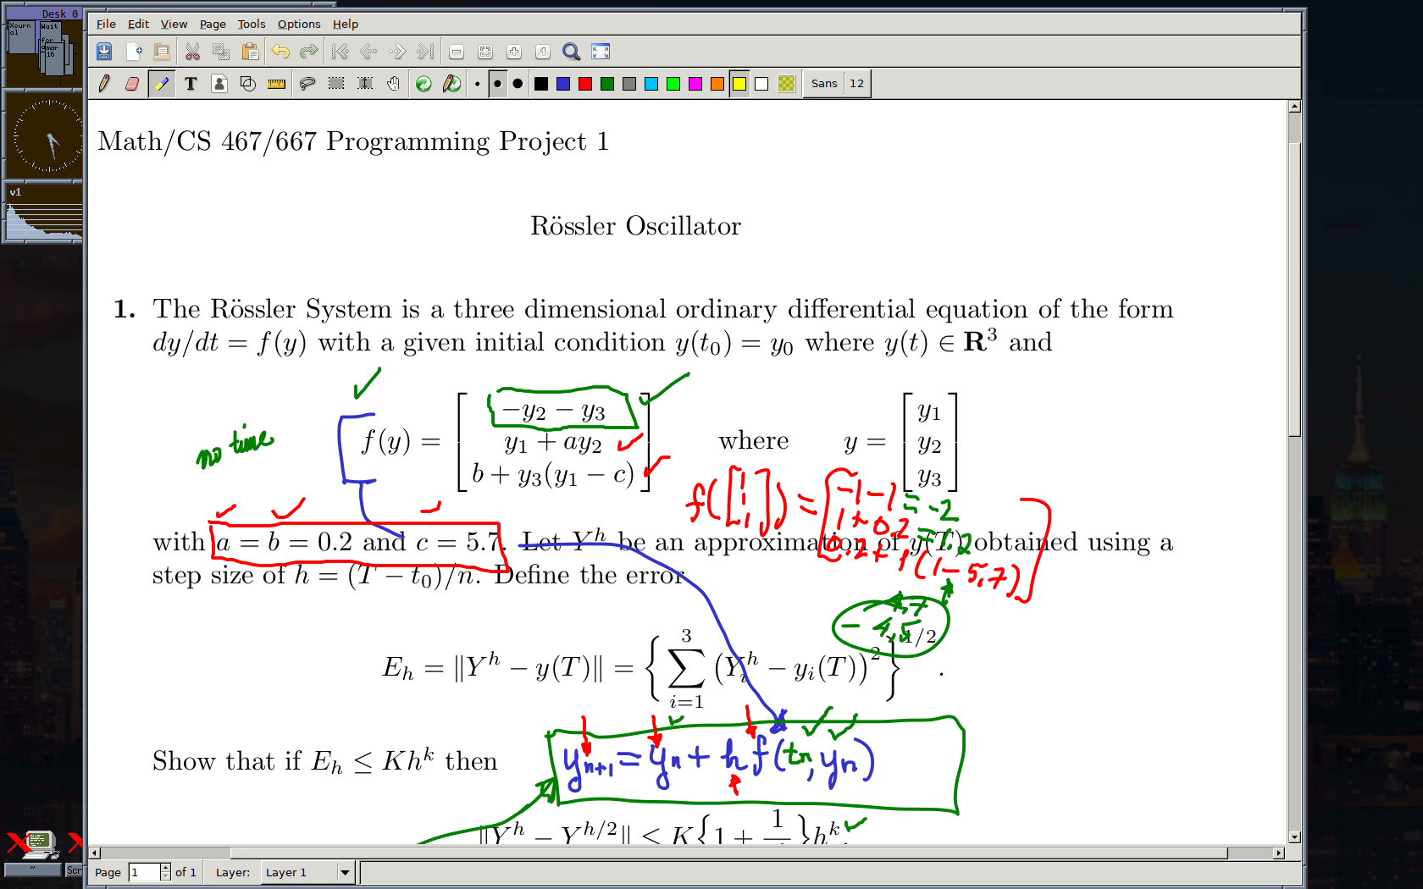Increase the page number spinner
1423x889 pixels.
click(x=165, y=868)
